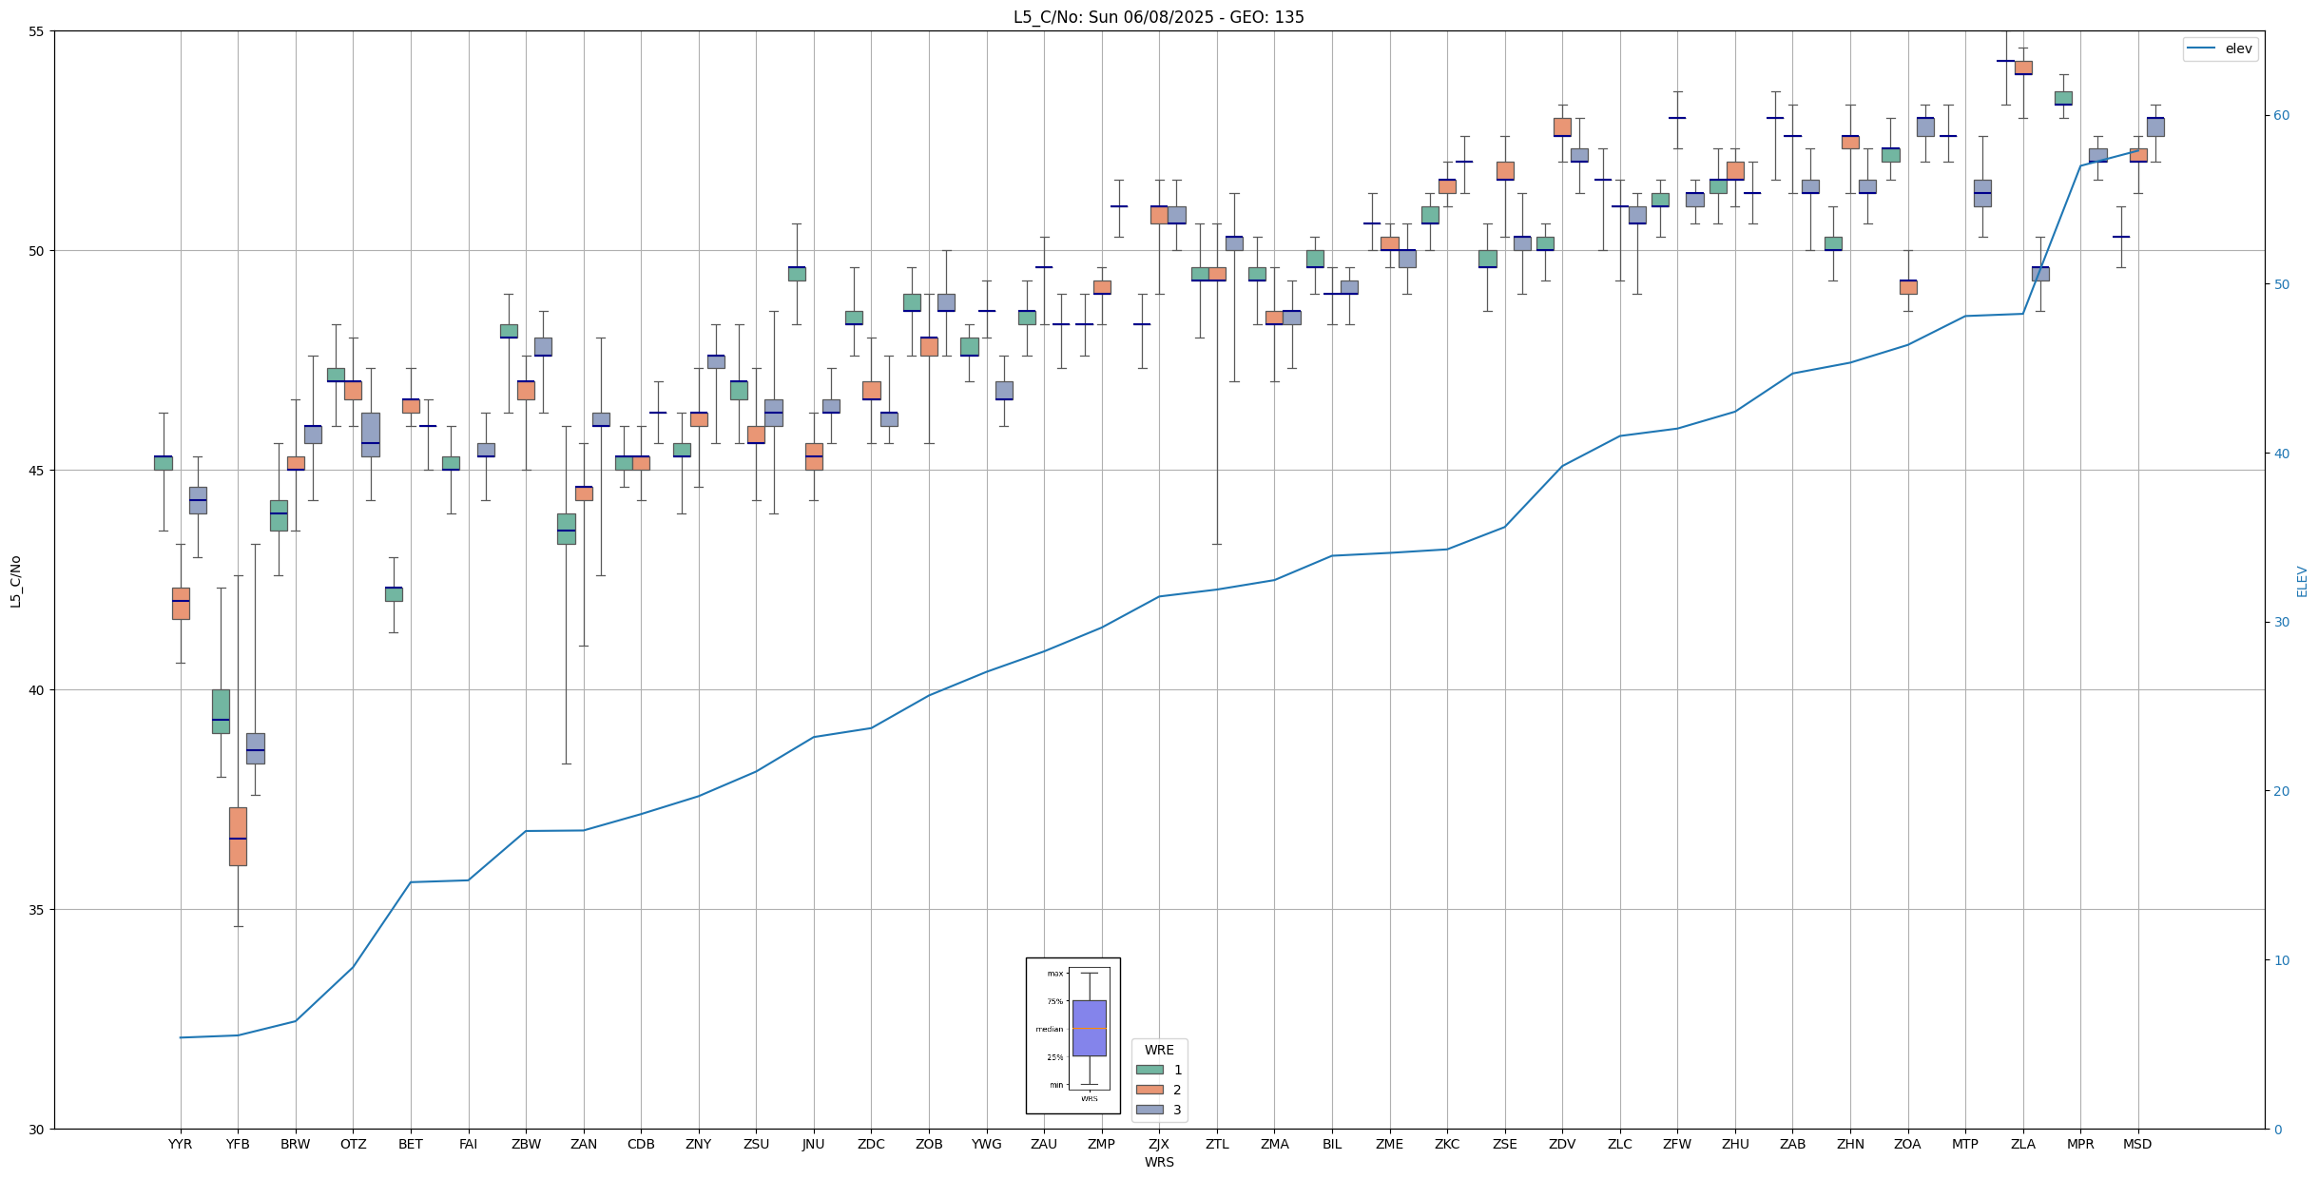Click the ZJX station tick label

point(1158,1144)
